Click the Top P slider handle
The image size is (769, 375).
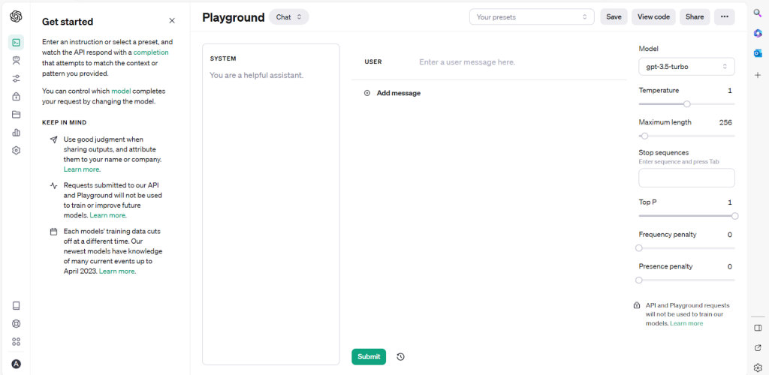coord(734,216)
